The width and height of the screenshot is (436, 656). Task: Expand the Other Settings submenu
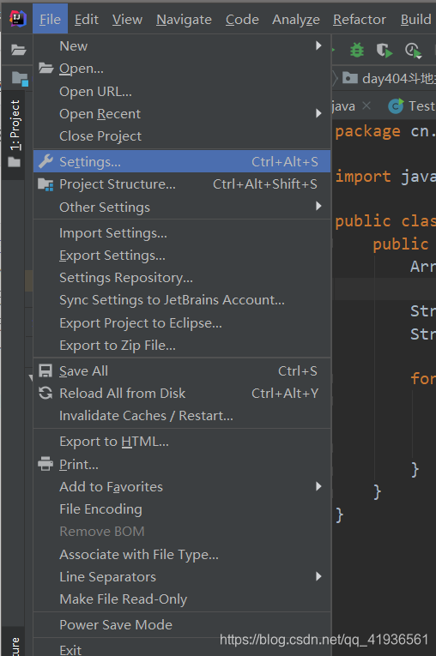(182, 207)
